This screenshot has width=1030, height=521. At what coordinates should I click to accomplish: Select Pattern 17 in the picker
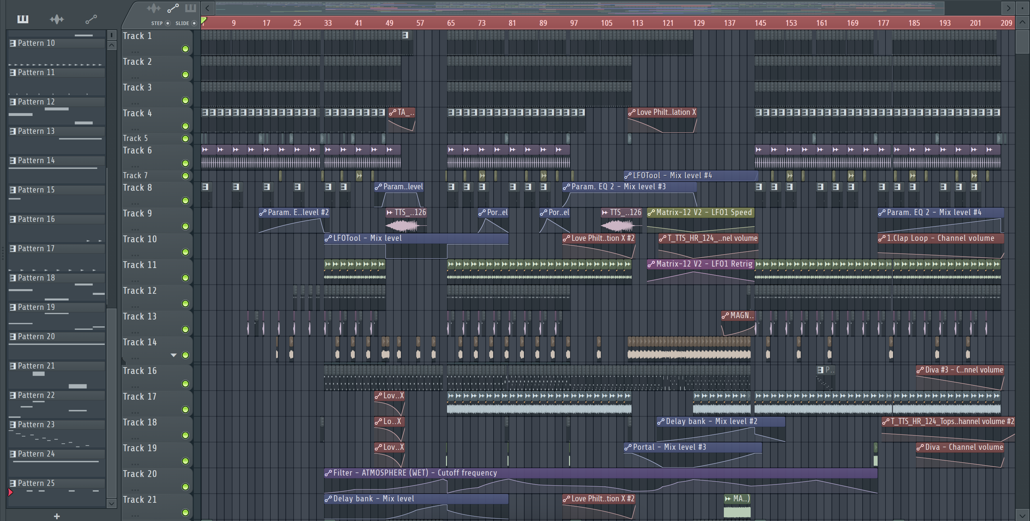(57, 248)
